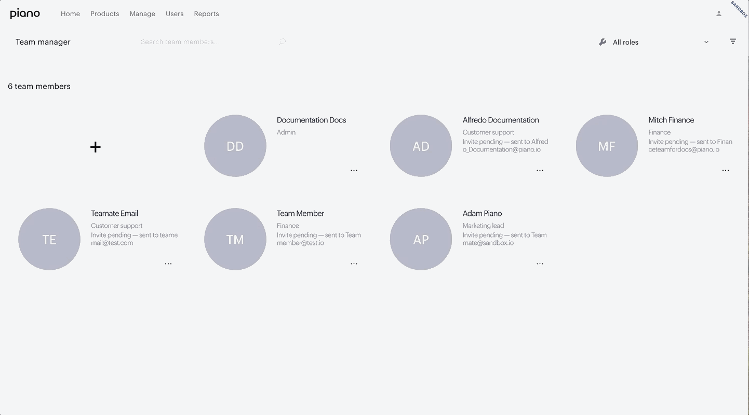Open the user account icon
The width and height of the screenshot is (749, 415).
(719, 13)
